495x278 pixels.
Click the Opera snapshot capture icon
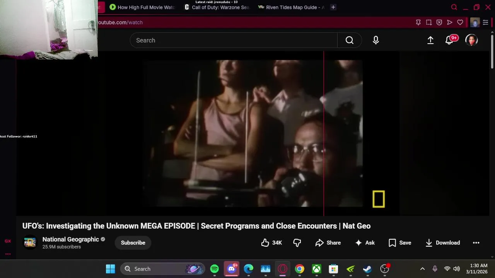(429, 22)
